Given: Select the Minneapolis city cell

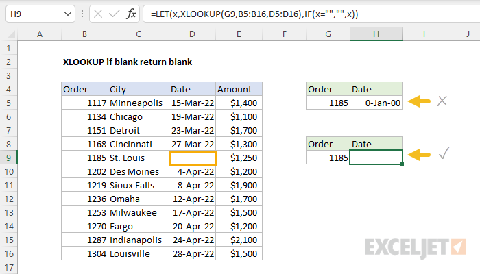Looking at the screenshot, I should [x=139, y=103].
